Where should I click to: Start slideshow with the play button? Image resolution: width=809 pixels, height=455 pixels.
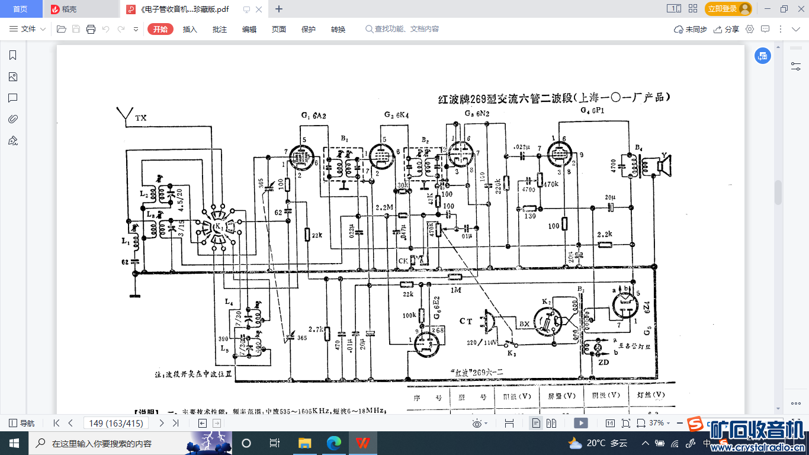(x=581, y=423)
